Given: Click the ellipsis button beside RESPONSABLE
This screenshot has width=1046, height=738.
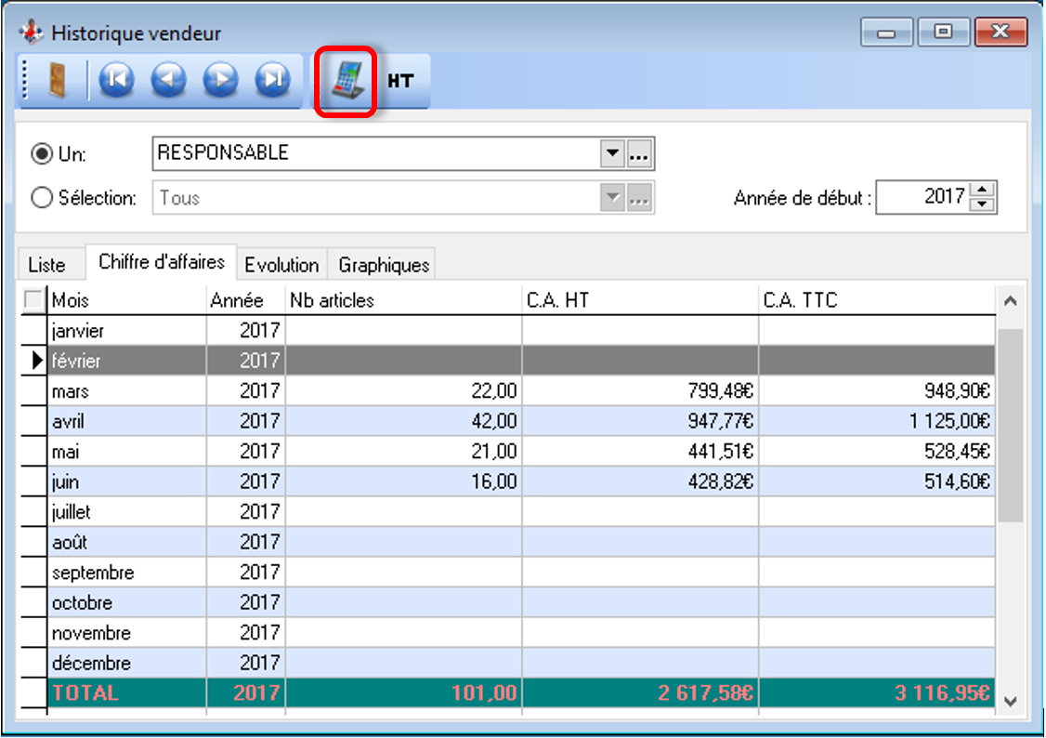Looking at the screenshot, I should point(638,154).
